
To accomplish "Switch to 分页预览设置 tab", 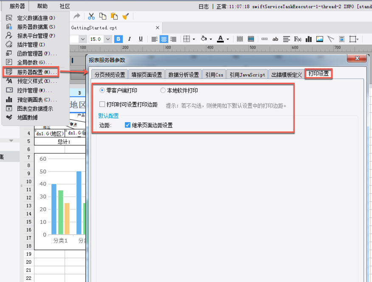I will point(110,75).
